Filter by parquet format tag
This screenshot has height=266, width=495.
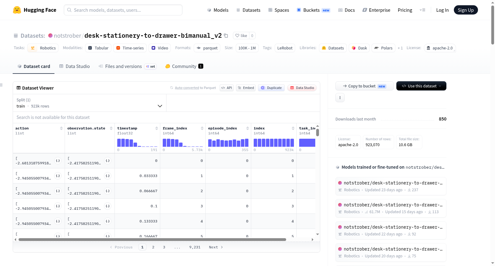coord(207,48)
